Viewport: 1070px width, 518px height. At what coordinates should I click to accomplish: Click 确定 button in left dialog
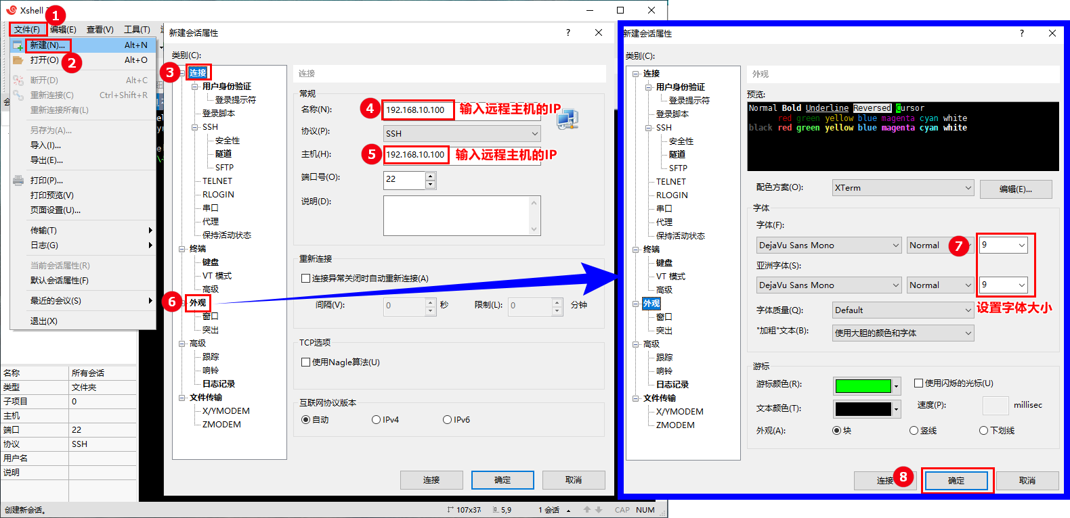502,480
